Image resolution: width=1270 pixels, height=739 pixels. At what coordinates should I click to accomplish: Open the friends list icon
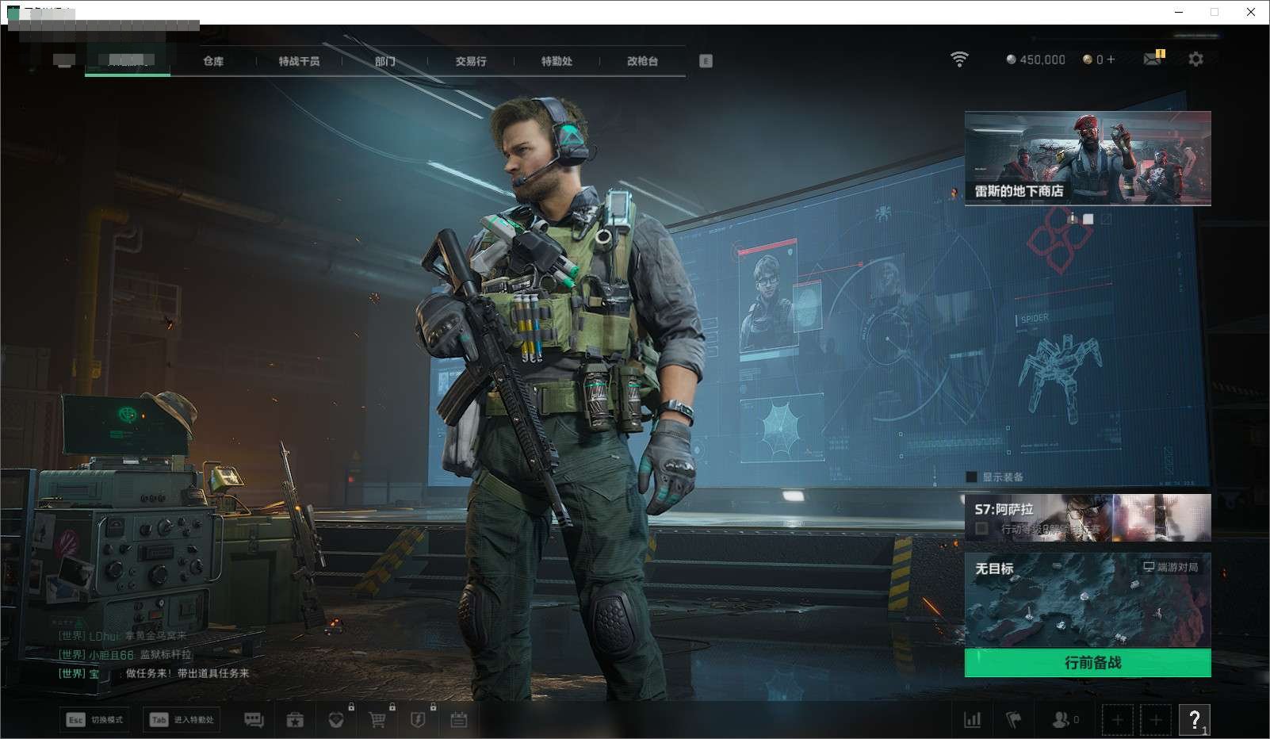[1065, 720]
